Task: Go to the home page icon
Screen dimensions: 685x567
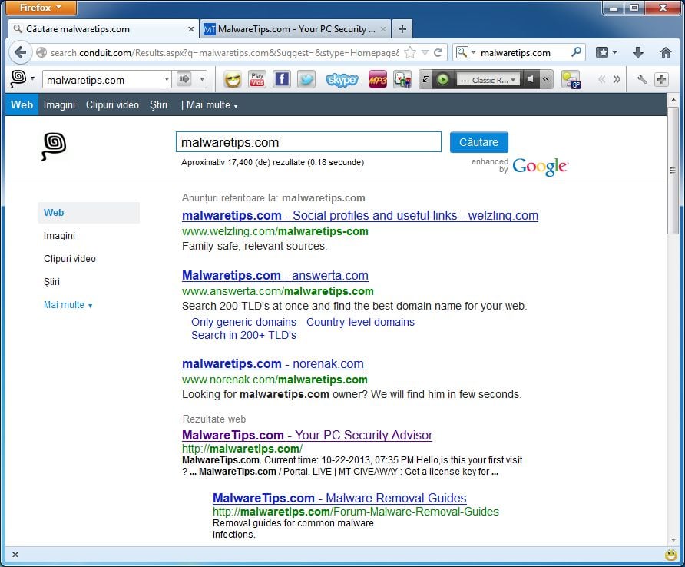Action: pos(665,53)
